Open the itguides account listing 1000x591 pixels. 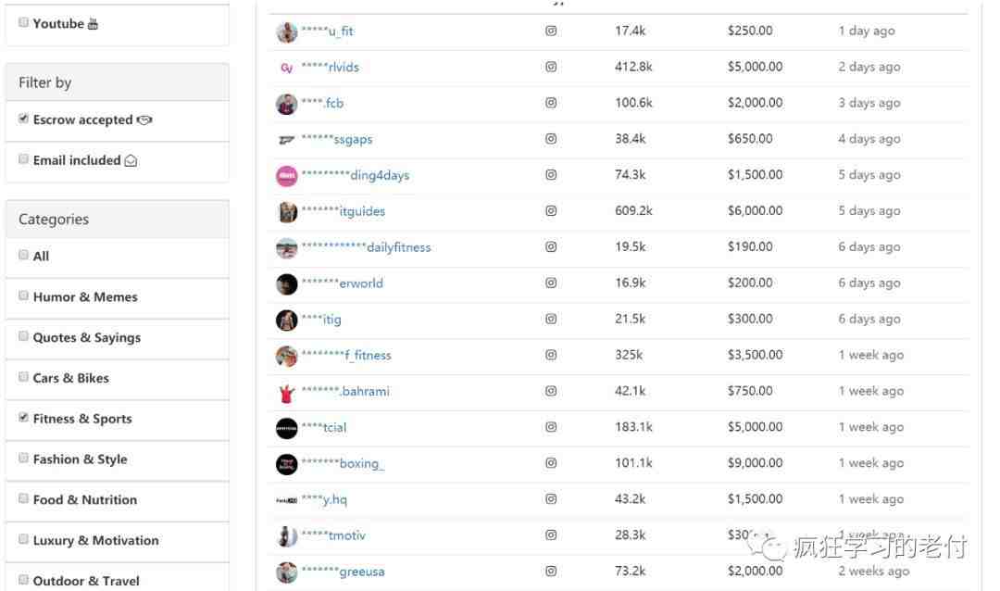point(344,211)
